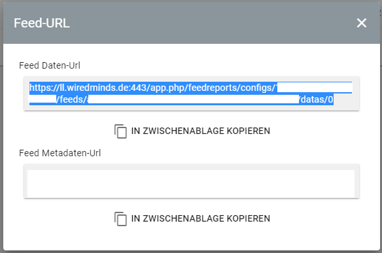The width and height of the screenshot is (382, 253).
Task: Click the 'Feed Metadaten-Url' label
Action: [60, 153]
